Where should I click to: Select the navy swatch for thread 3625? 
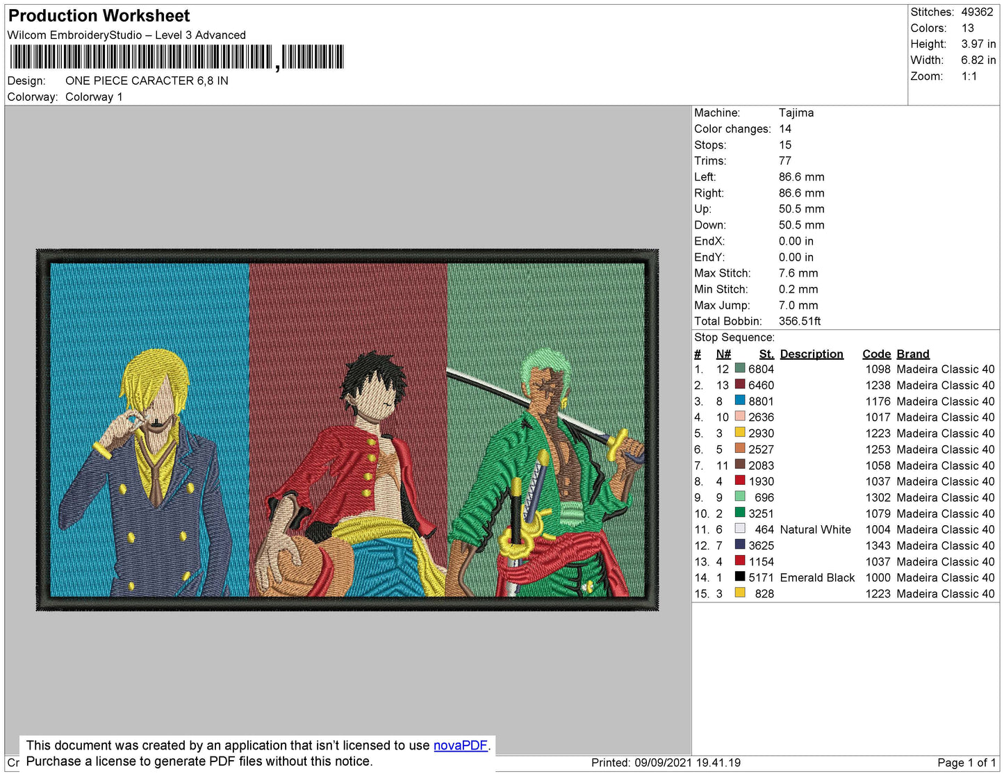pyautogui.click(x=740, y=545)
